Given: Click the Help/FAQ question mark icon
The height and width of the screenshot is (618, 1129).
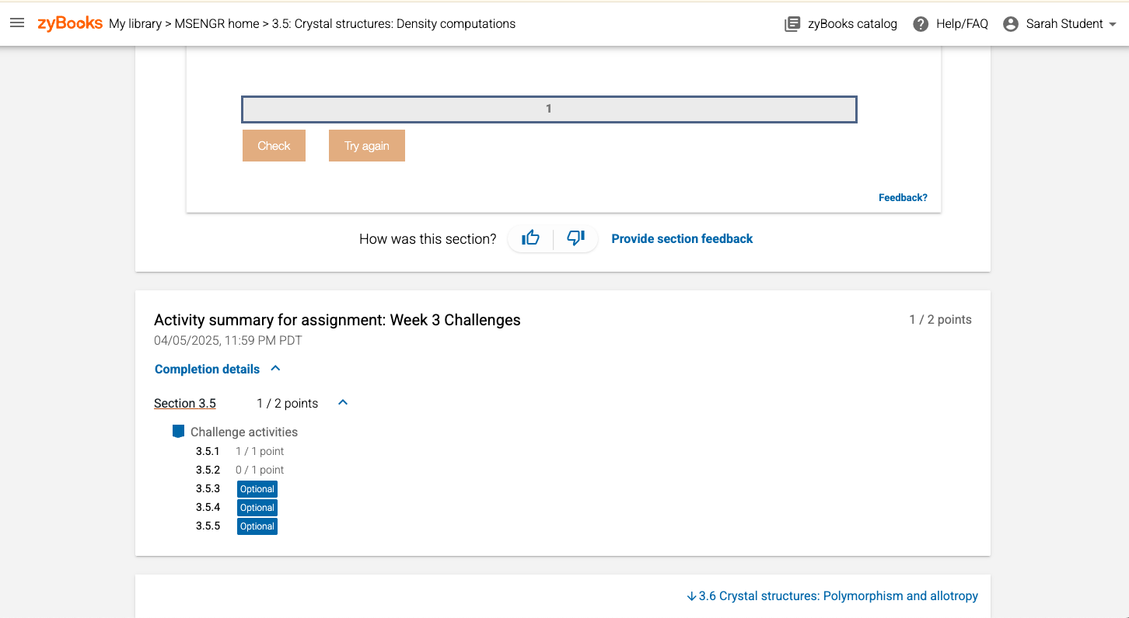Looking at the screenshot, I should click(921, 24).
